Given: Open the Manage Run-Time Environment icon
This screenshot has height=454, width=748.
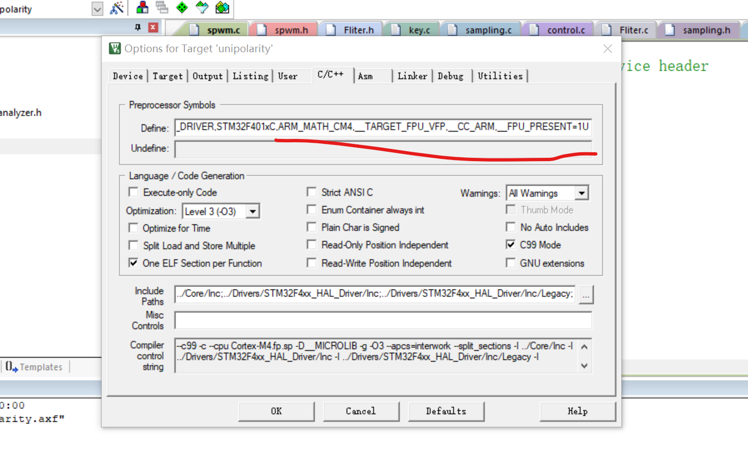Looking at the screenshot, I should coord(222,8).
